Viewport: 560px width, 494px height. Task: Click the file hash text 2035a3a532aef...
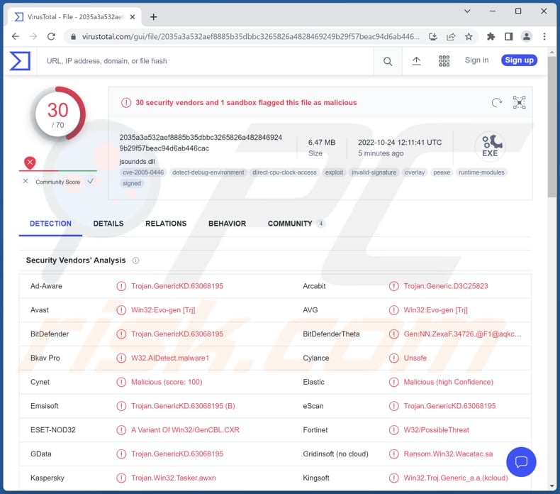pos(201,143)
